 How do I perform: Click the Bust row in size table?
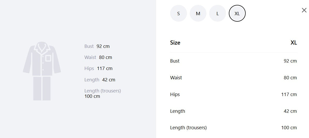[x=233, y=61]
